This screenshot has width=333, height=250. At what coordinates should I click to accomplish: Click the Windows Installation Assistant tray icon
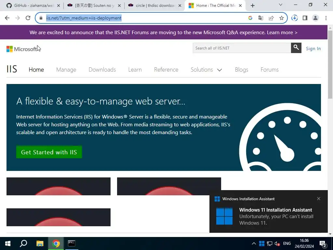(x=262, y=243)
